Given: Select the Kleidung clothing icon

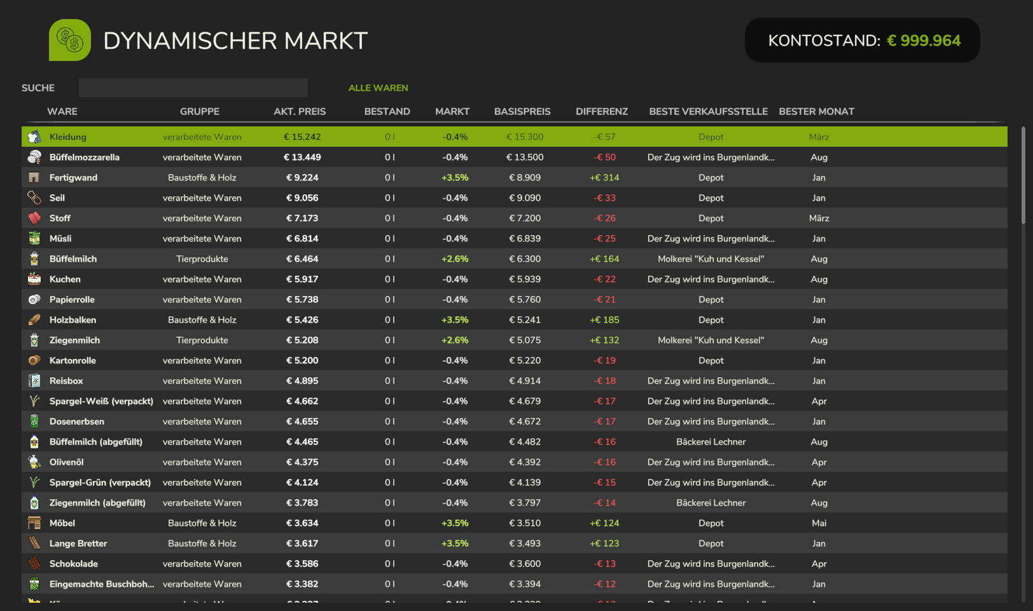Looking at the screenshot, I should [x=34, y=137].
